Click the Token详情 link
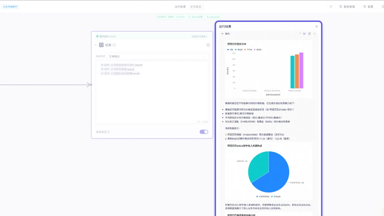The height and width of the screenshot is (216, 384). tap(196, 17)
